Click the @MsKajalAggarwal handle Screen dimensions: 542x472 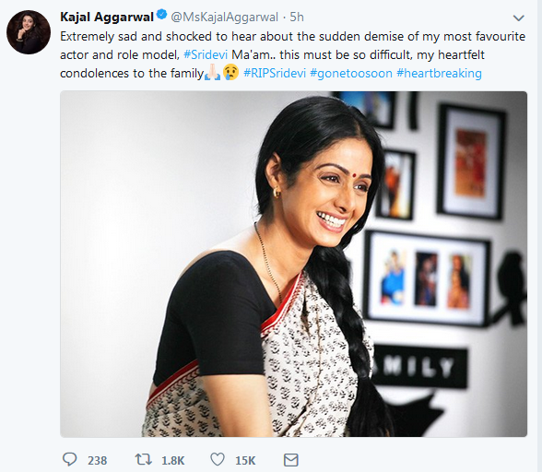pos(224,17)
